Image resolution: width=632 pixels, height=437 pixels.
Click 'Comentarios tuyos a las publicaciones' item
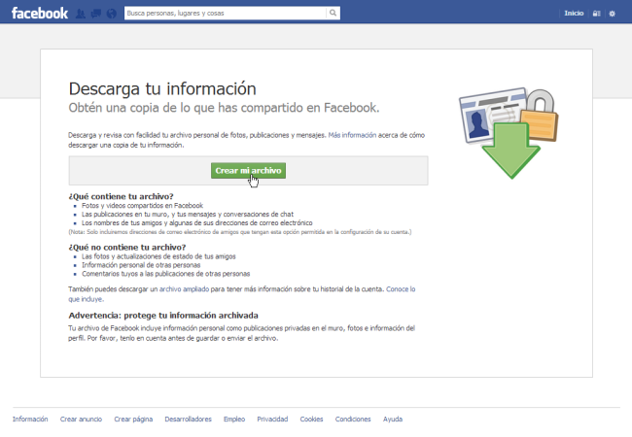point(165,274)
